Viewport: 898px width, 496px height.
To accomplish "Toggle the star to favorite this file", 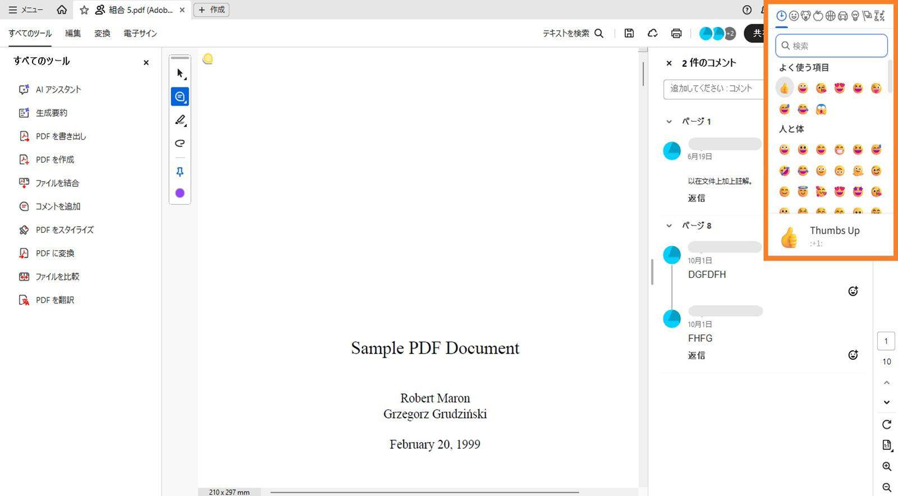I will (84, 10).
